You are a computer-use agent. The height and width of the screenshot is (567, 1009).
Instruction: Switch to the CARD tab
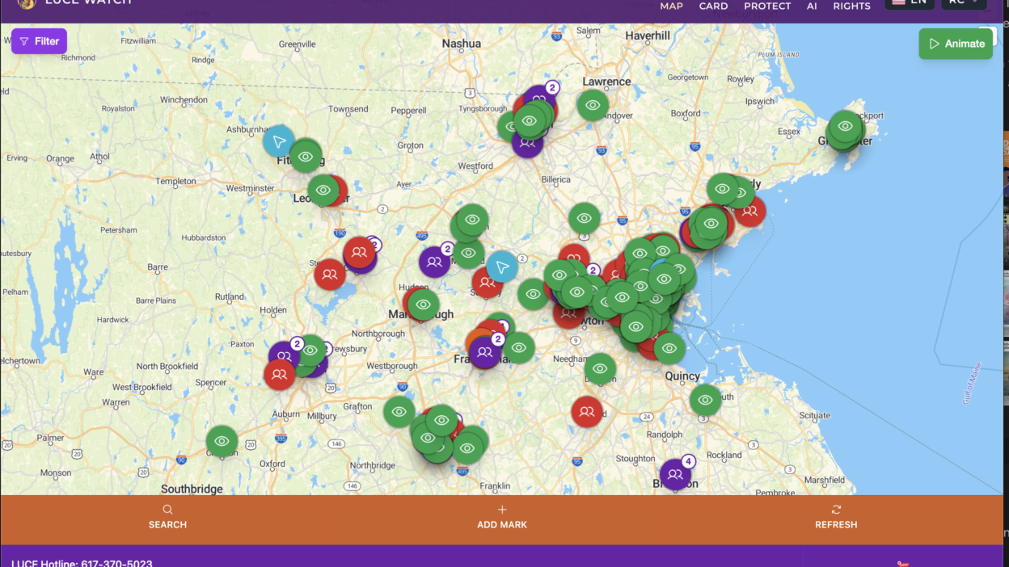(713, 6)
